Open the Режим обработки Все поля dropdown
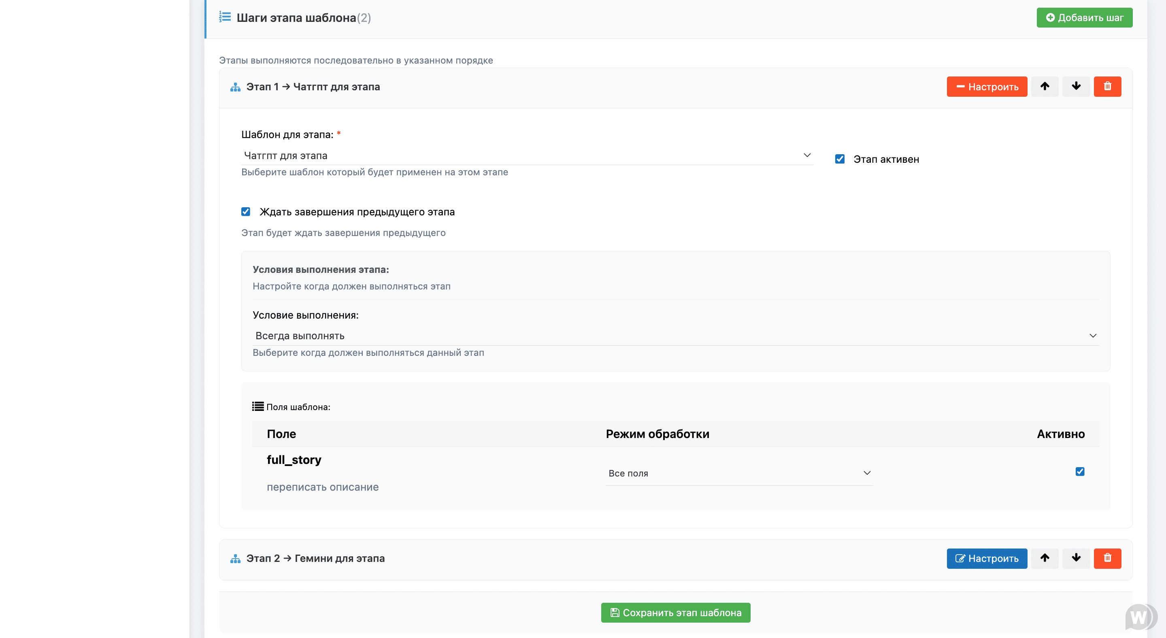 [x=739, y=473]
